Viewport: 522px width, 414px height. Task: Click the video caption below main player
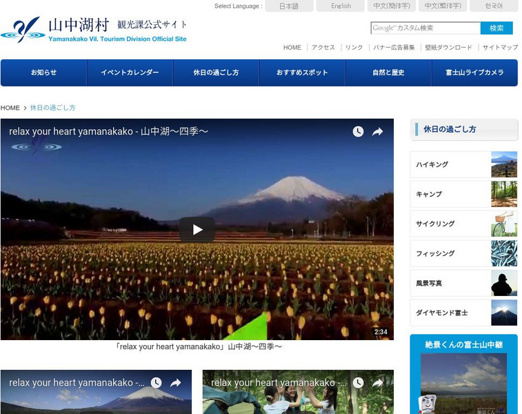[x=198, y=346]
